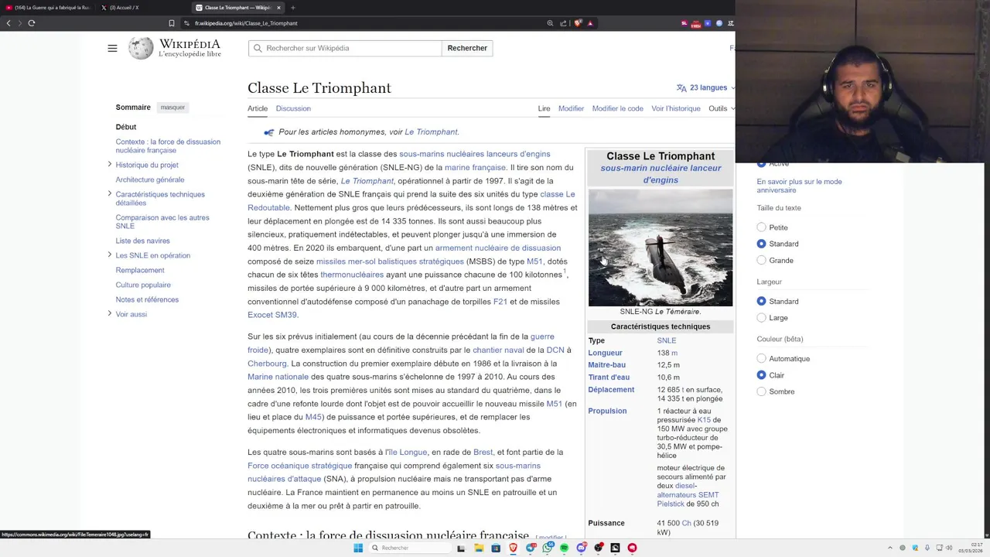Image resolution: width=990 pixels, height=557 pixels.
Task: Click the browser address bar URL
Action: click(x=246, y=23)
